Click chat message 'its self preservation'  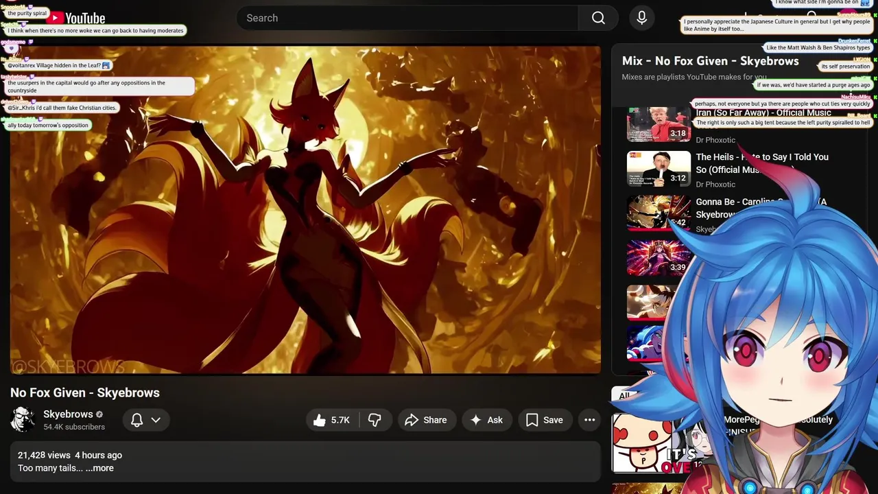pos(845,67)
